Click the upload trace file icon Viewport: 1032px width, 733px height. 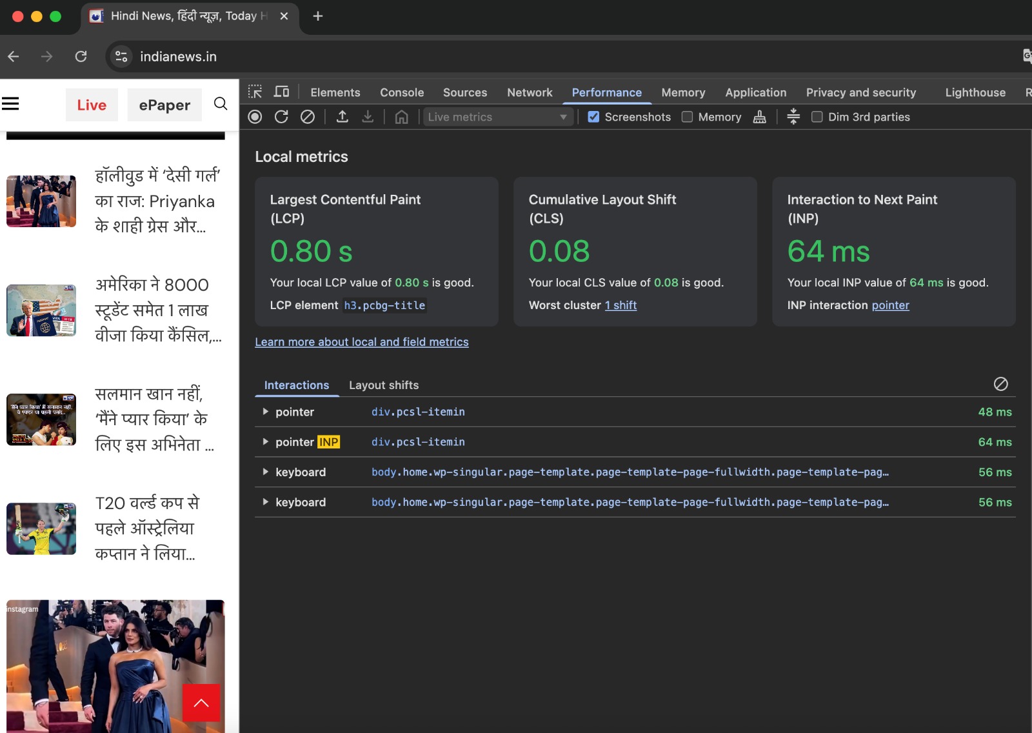point(342,117)
